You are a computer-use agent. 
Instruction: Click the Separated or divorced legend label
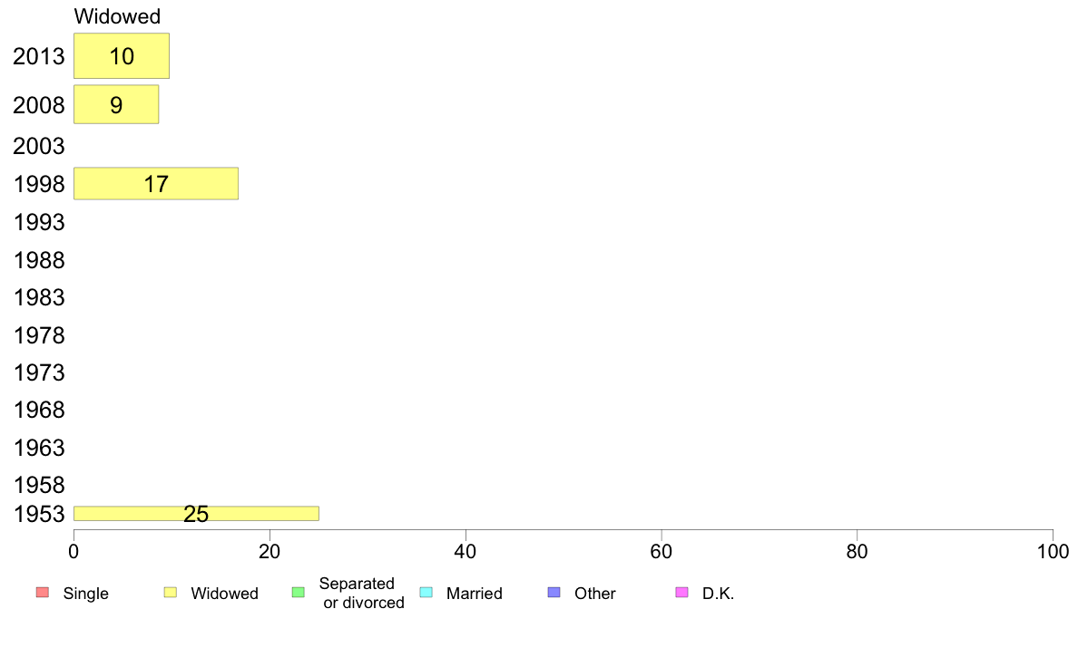click(360, 593)
